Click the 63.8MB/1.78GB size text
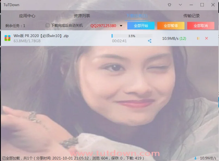This screenshot has width=219, height=161. (x=27, y=41)
